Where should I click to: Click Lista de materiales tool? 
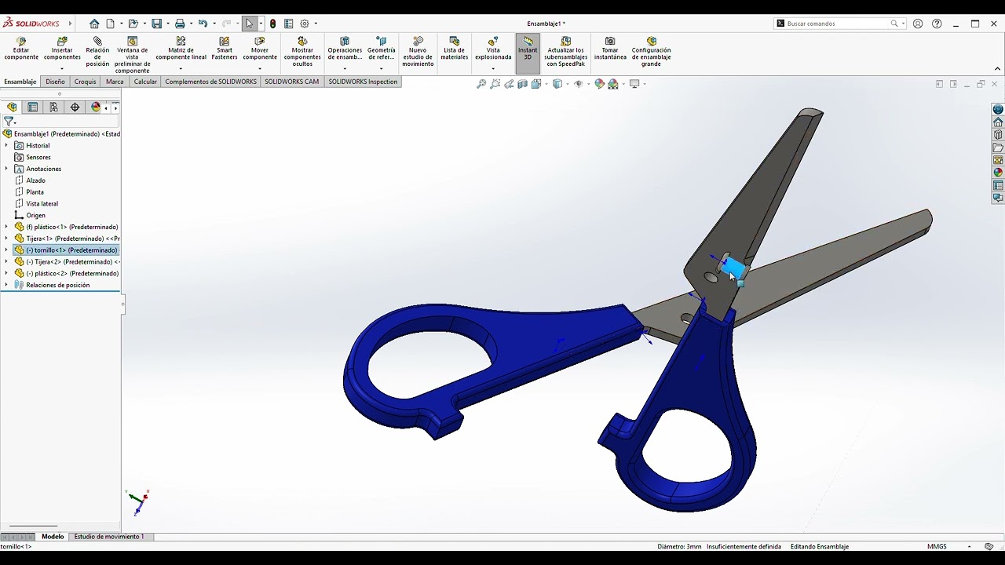tap(454, 49)
